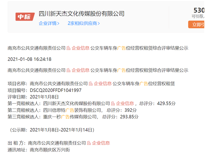Click highlighted 广告 keyword in the title line
Image resolution: width=205 pixels, height=153 pixels.
pyautogui.click(x=121, y=48)
